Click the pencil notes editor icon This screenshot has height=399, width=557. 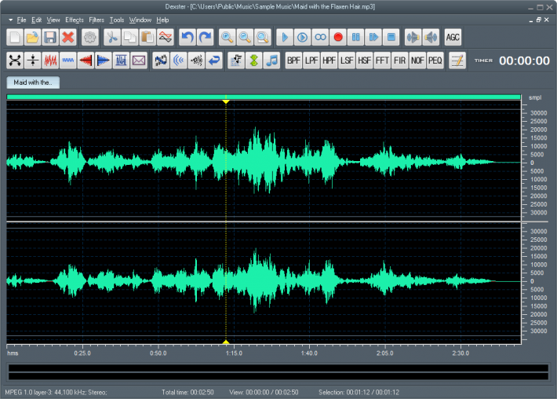click(x=457, y=60)
